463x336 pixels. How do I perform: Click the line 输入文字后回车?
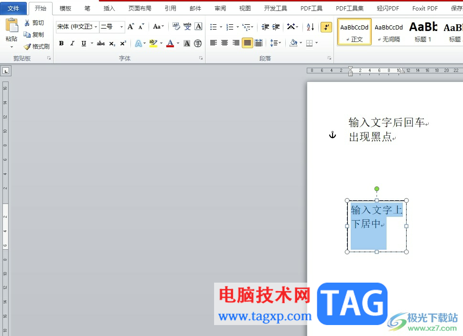pos(387,122)
